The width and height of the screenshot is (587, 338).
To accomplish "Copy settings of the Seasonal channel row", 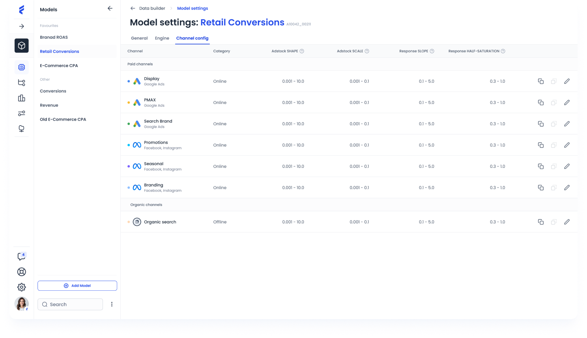I will [540, 166].
